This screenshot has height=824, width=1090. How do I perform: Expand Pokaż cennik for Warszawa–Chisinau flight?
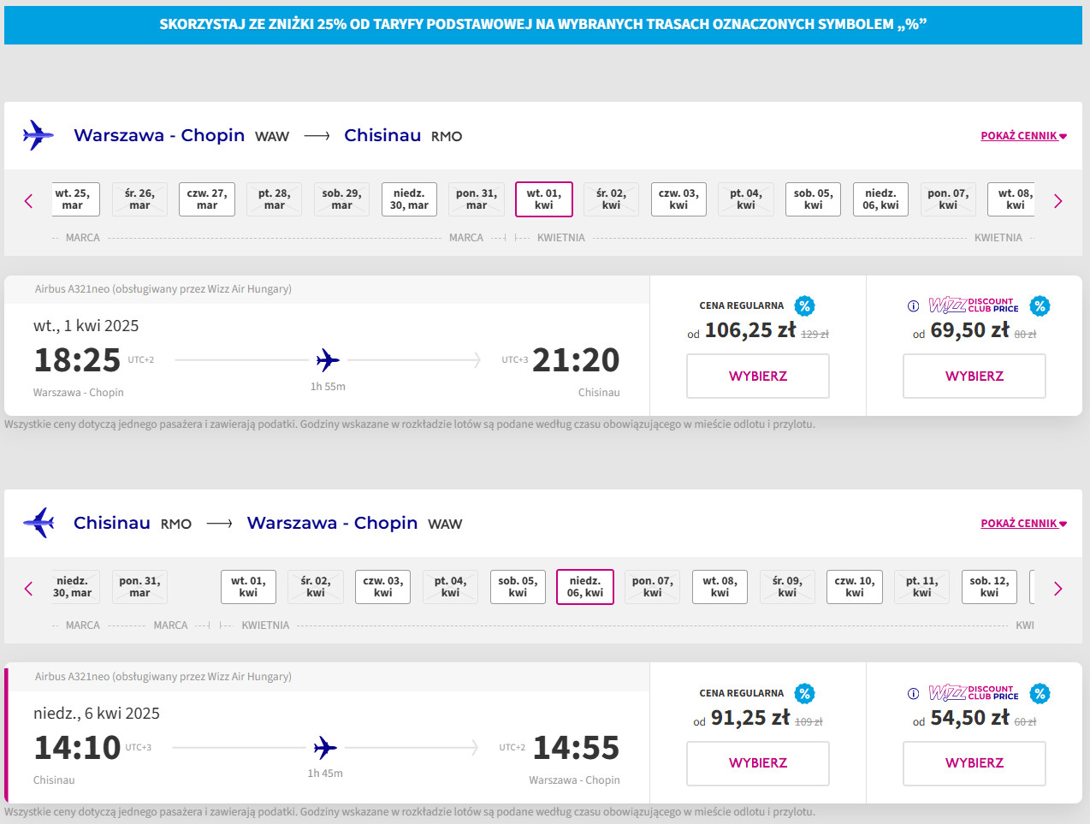click(x=1023, y=136)
